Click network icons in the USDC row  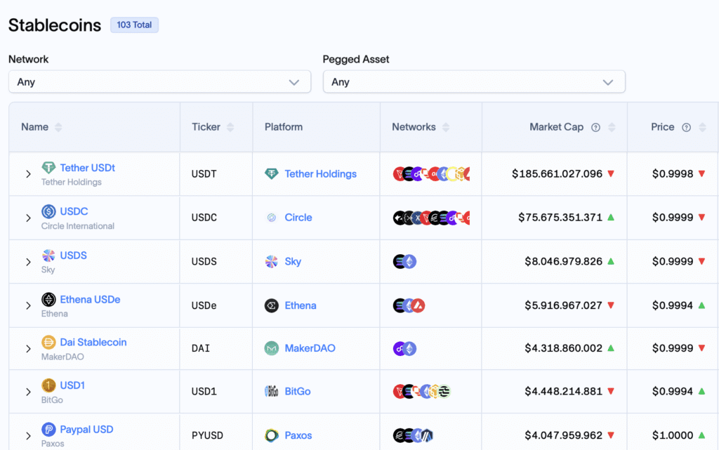[432, 218]
